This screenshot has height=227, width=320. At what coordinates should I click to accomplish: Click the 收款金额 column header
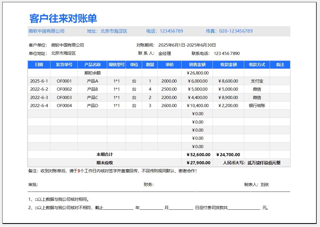pos(228,65)
